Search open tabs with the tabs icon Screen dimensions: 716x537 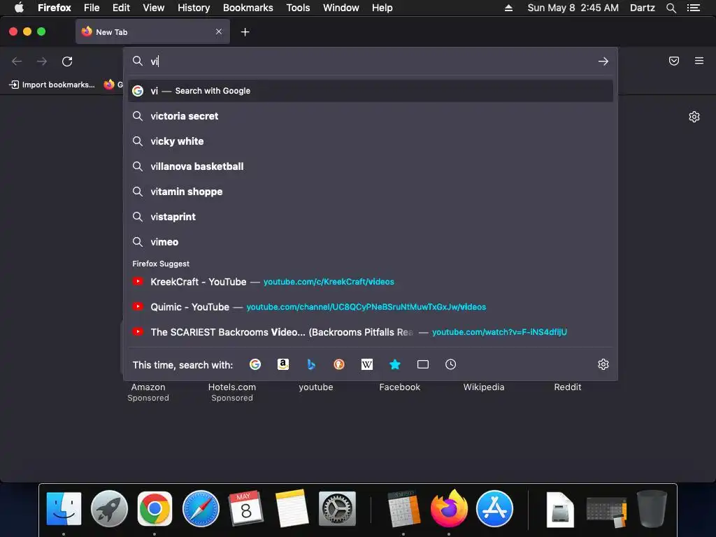coord(423,364)
